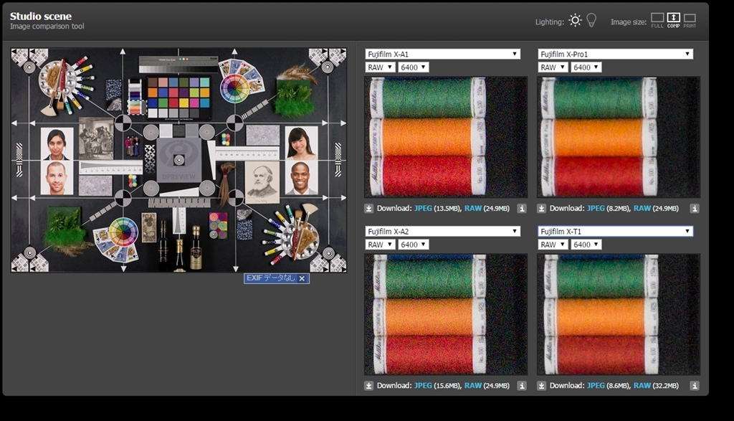The height and width of the screenshot is (421, 734).
Task: Change RAW format for Fujifilm X-A2
Action: pos(380,245)
